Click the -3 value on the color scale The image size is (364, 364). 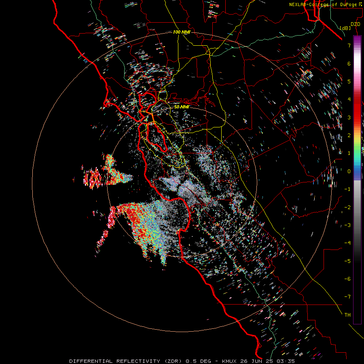point(347,225)
